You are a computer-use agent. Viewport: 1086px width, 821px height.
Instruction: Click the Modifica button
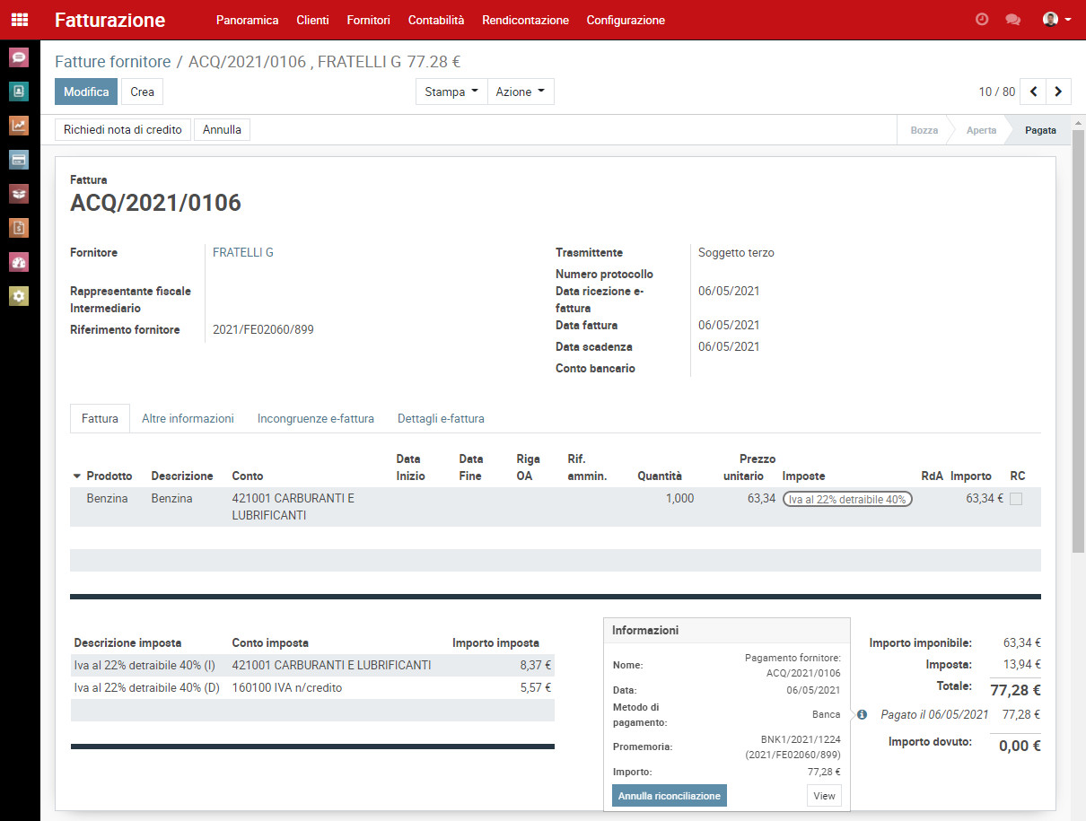point(86,92)
